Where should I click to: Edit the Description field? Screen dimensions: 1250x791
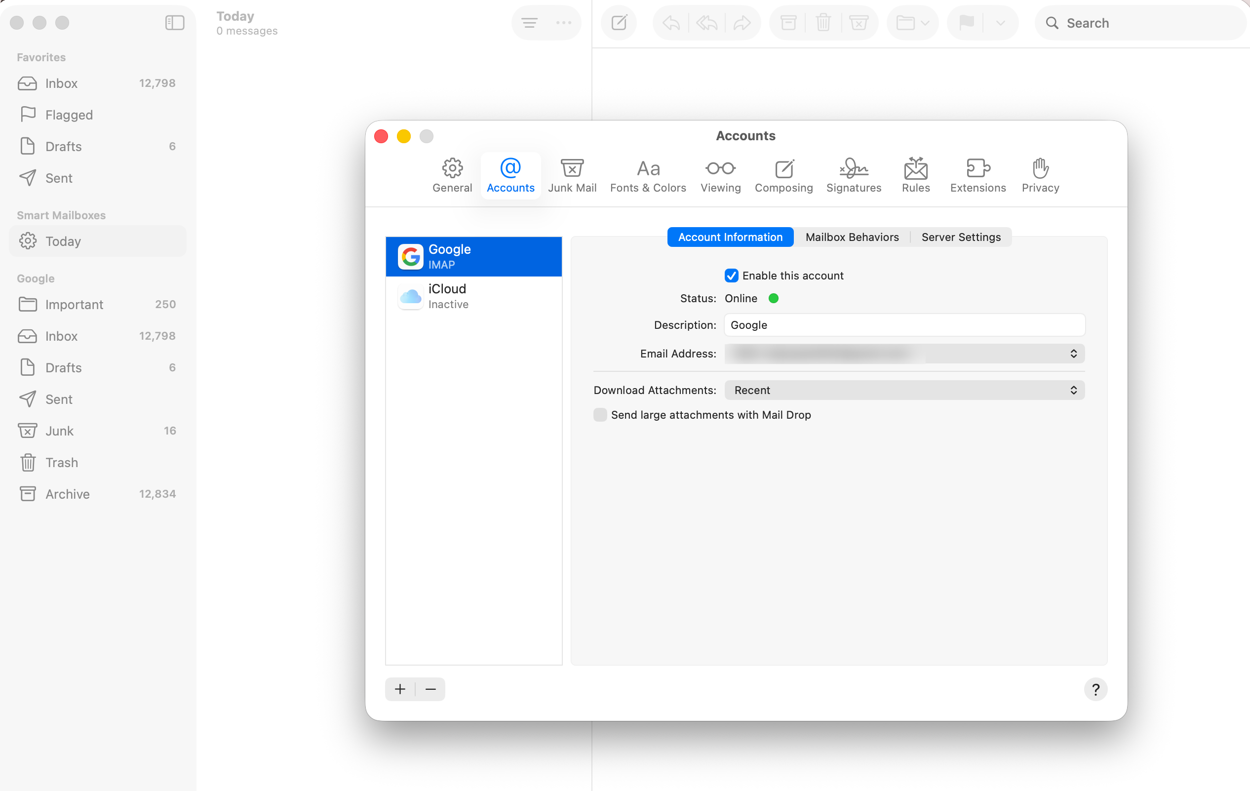tap(904, 325)
